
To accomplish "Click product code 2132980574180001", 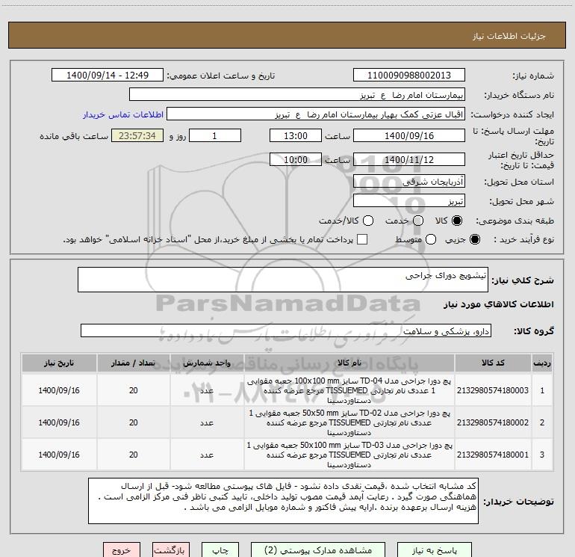I will click(x=493, y=455).
